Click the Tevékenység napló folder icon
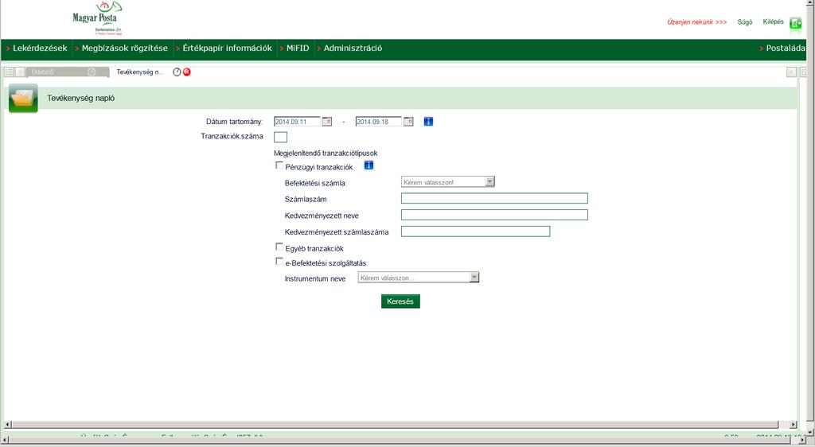The width and height of the screenshot is (815, 447). point(23,98)
